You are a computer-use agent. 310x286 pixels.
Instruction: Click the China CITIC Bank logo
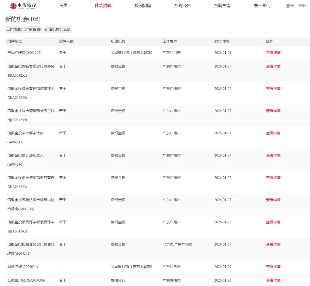coord(23,6)
